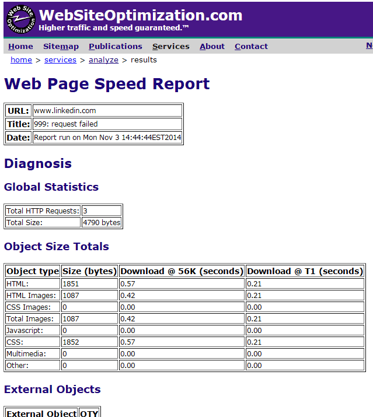
Task: Click the WebSiteOptimization.com site title
Action: pyautogui.click(x=140, y=15)
